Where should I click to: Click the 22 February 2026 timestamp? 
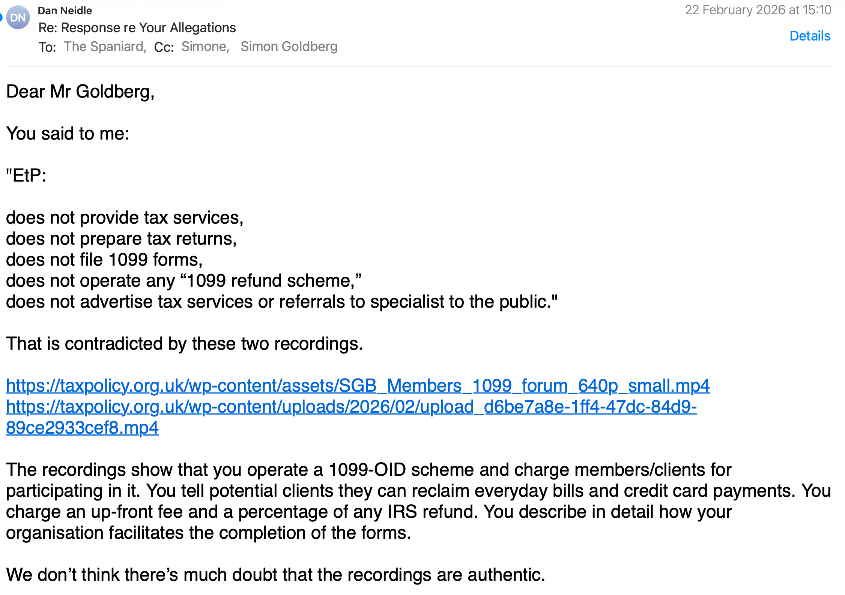(758, 10)
